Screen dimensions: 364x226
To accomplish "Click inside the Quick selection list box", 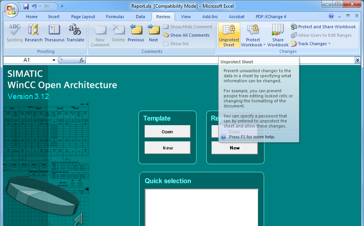I will click(x=201, y=207).
